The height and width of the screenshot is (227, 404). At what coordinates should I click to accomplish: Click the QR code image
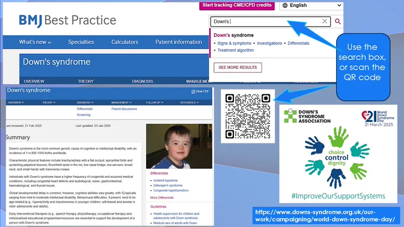[x=248, y=116]
